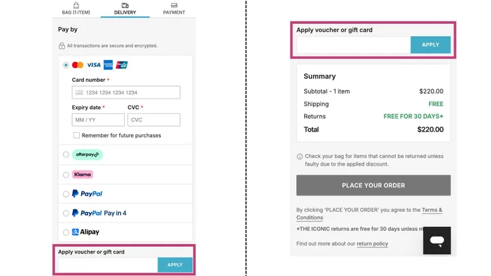Tick Remember for future purchases checkbox
This screenshot has width=491, height=276.
[76, 136]
